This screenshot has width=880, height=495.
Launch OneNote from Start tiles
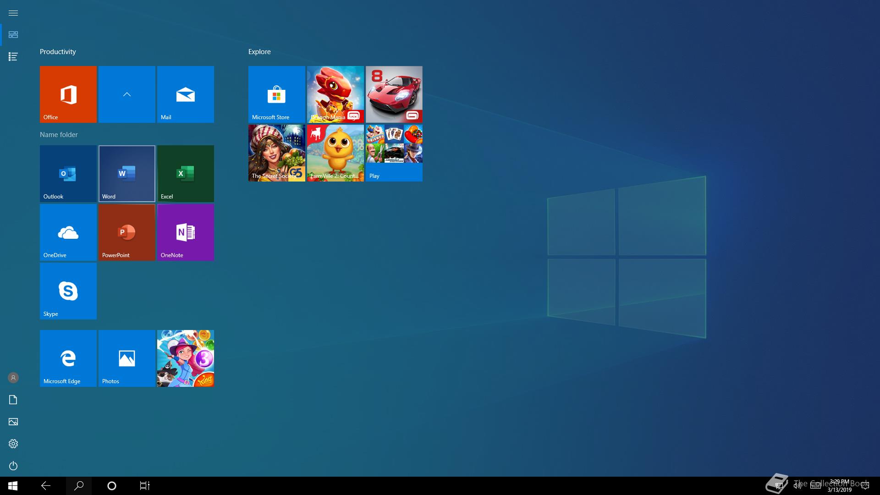[185, 232]
